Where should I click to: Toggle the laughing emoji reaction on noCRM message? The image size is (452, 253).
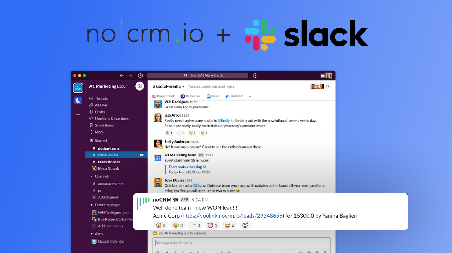pyautogui.click(x=229, y=225)
